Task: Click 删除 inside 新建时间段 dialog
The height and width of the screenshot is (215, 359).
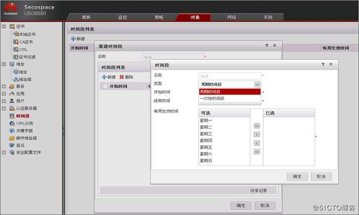Action: click(x=126, y=77)
